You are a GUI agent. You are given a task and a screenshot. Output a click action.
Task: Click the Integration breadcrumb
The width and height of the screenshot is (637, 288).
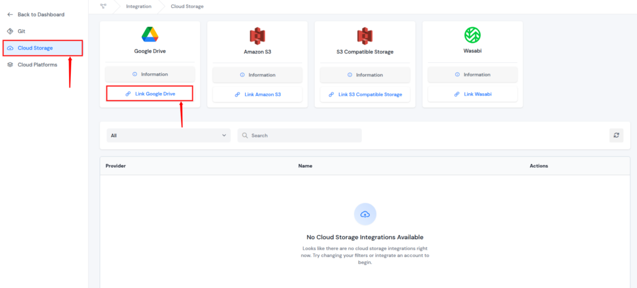click(139, 6)
